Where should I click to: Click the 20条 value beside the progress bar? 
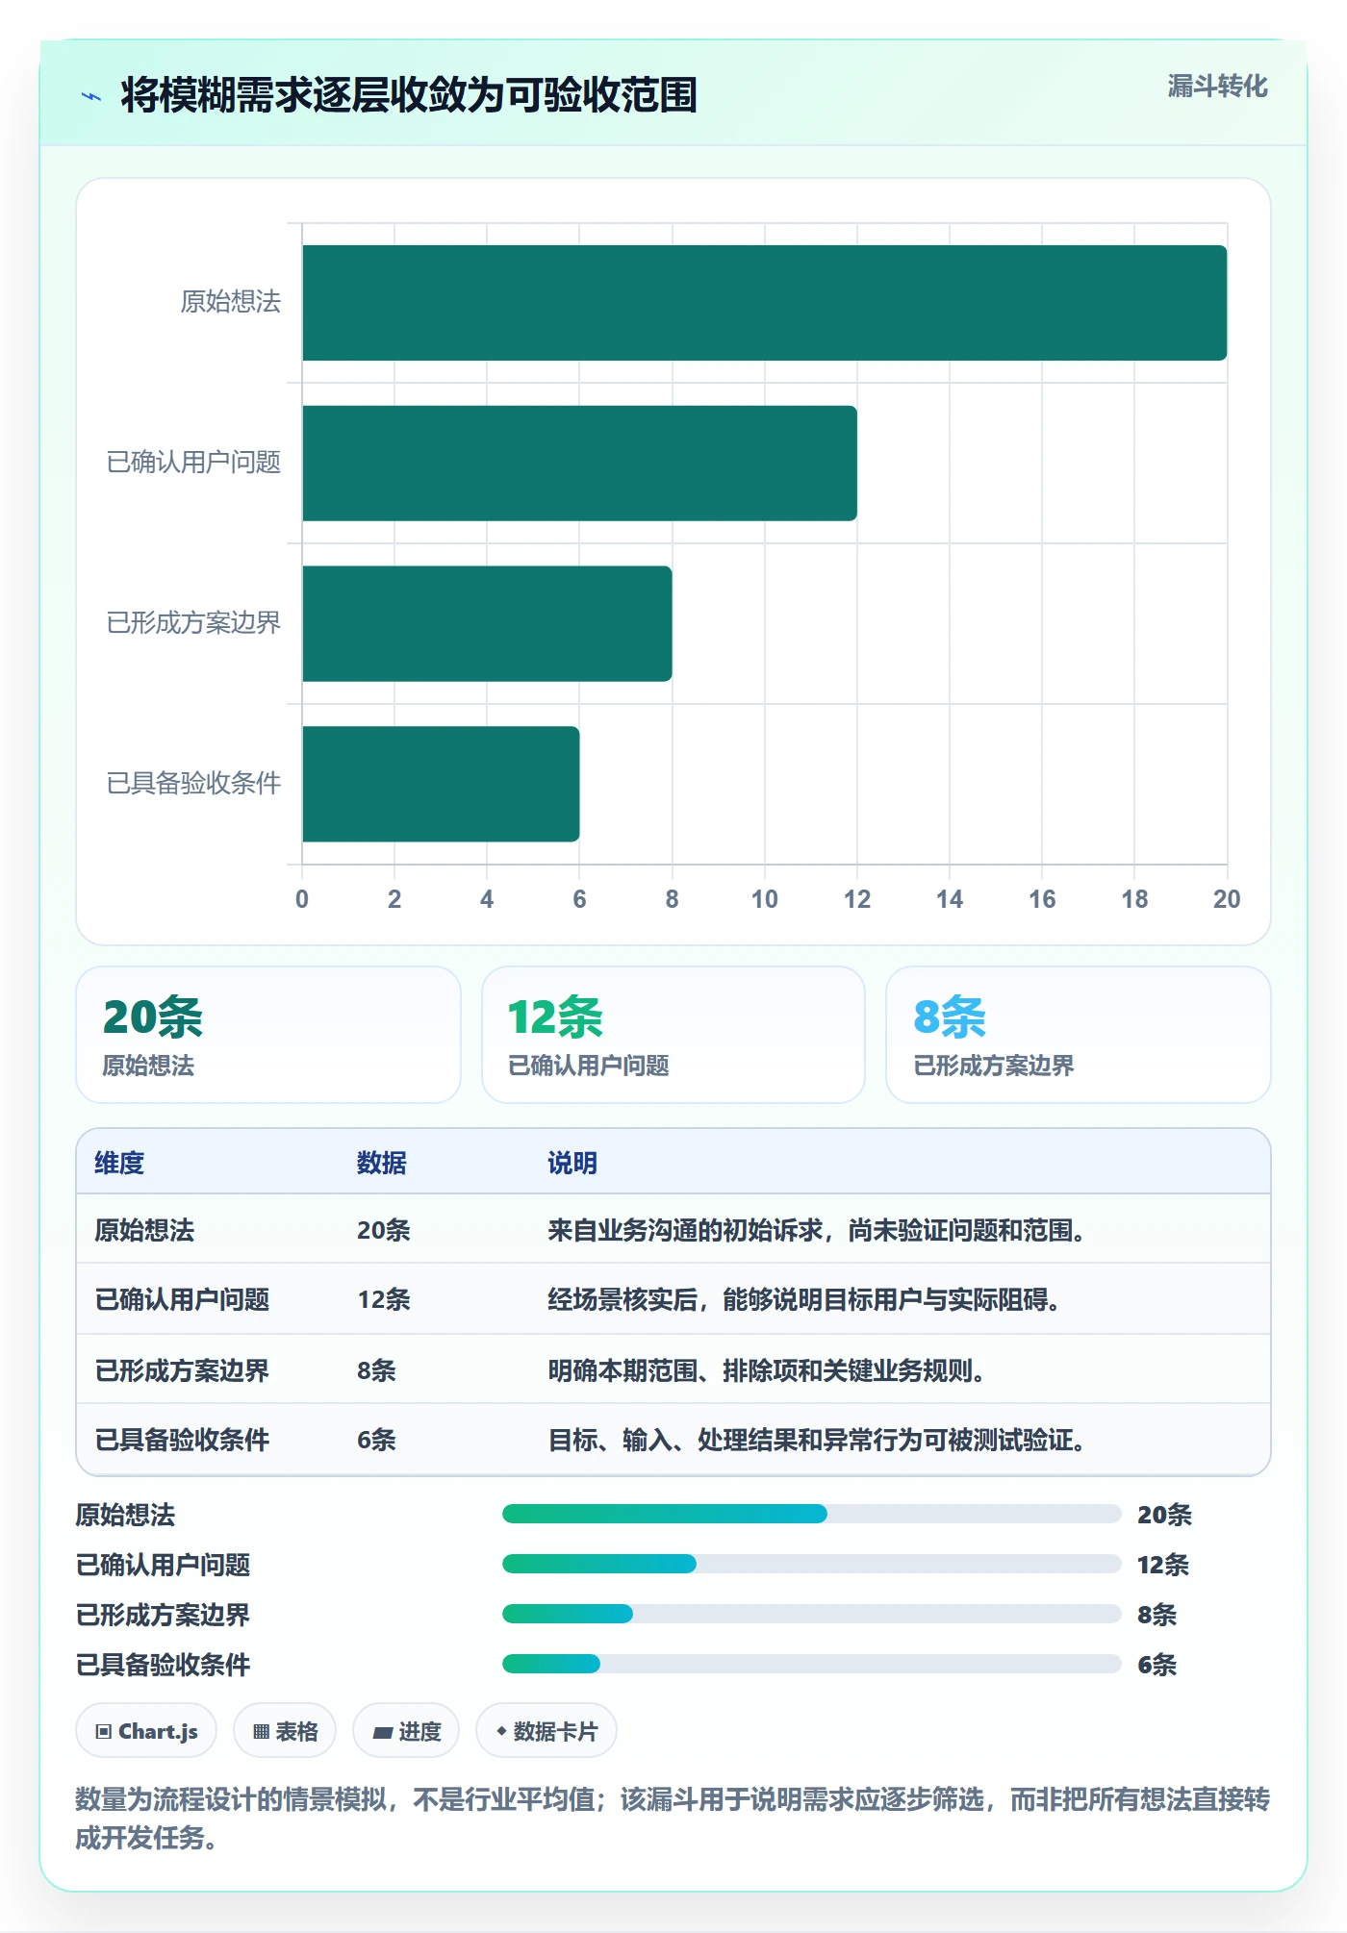tap(1164, 1515)
